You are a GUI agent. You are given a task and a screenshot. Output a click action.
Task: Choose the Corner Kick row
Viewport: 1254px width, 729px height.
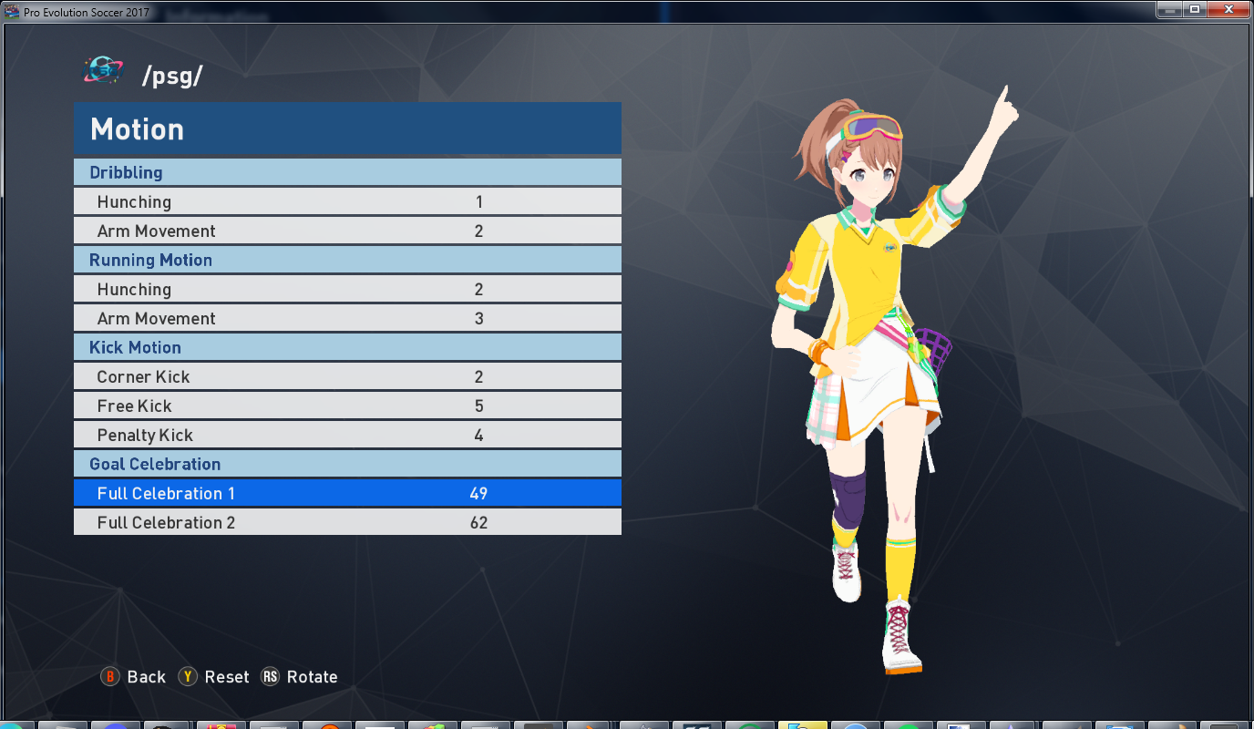(347, 376)
